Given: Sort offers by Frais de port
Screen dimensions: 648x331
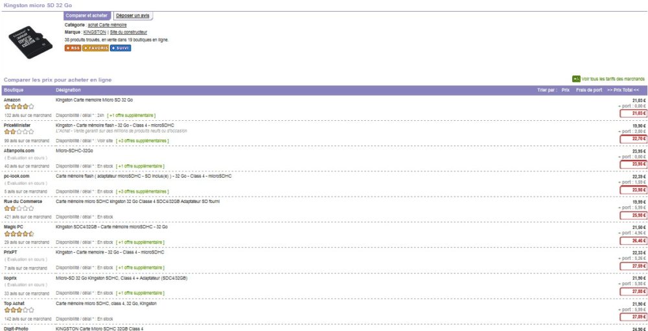Looking at the screenshot, I should point(589,91).
